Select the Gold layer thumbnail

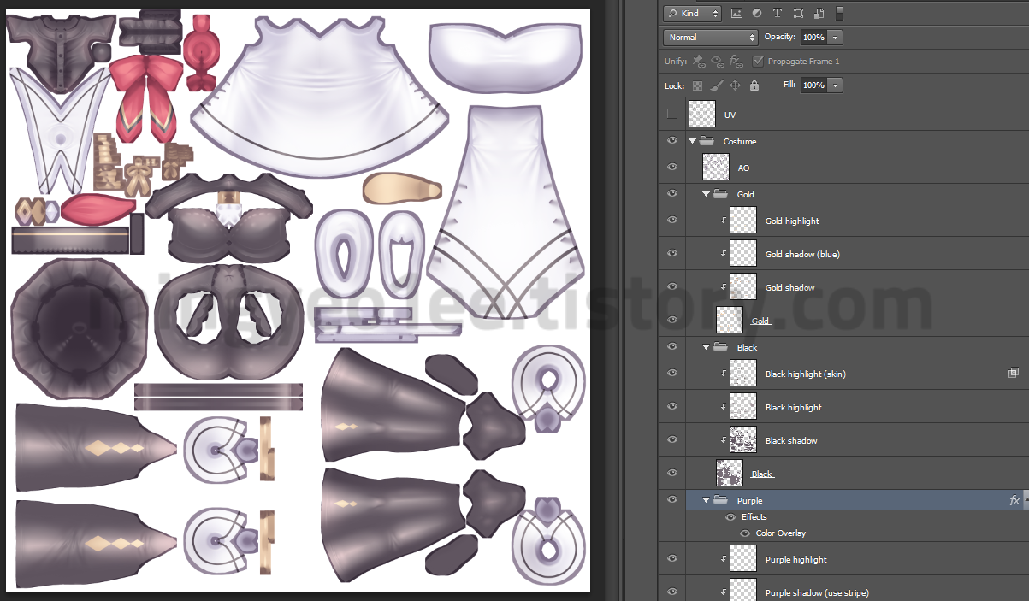coord(730,320)
